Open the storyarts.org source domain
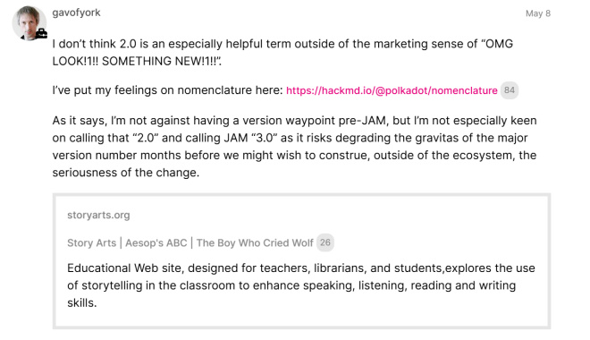 (98, 215)
